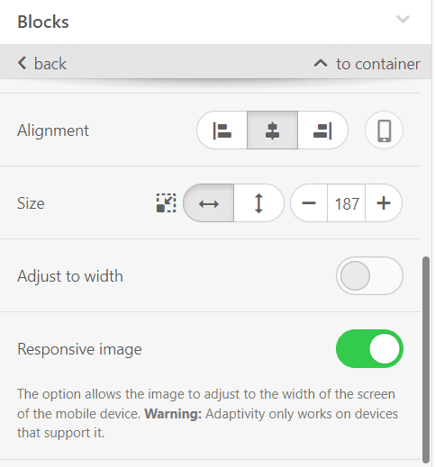
Task: Turn off Responsive image switch
Action: [x=369, y=348]
